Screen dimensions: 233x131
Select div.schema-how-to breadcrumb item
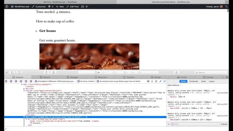[x=119, y=81]
